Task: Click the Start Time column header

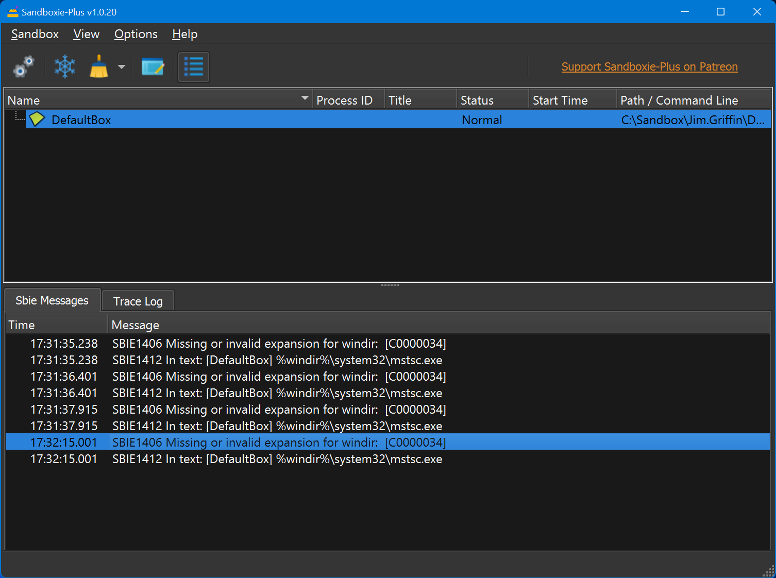Action: 560,100
